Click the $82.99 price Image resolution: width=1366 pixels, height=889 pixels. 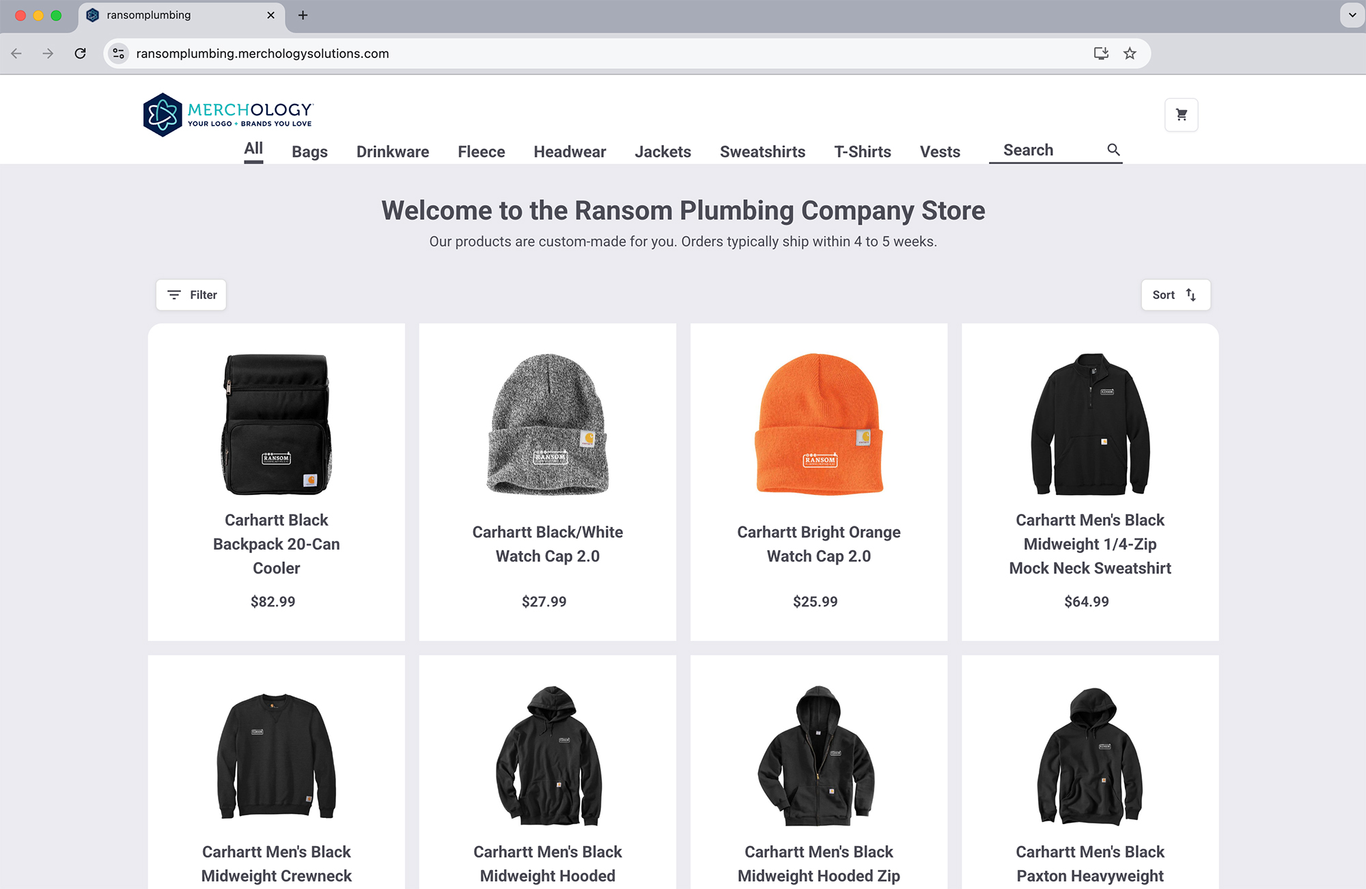(273, 602)
